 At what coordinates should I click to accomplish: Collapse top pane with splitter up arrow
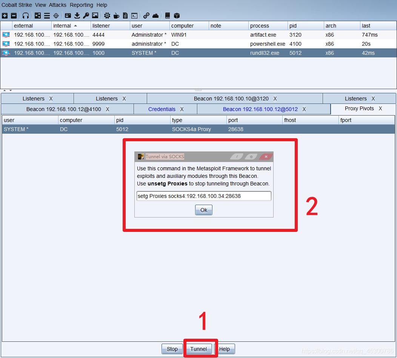point(5,91)
